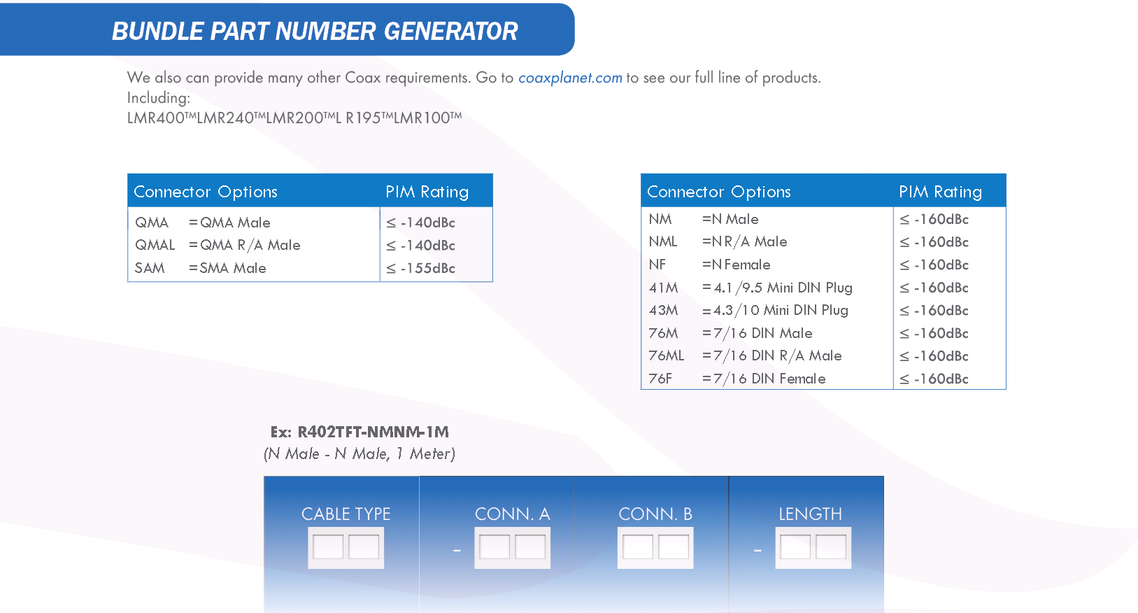Click the 43M connector code
Image resolution: width=1138 pixels, height=613 pixels.
664,310
